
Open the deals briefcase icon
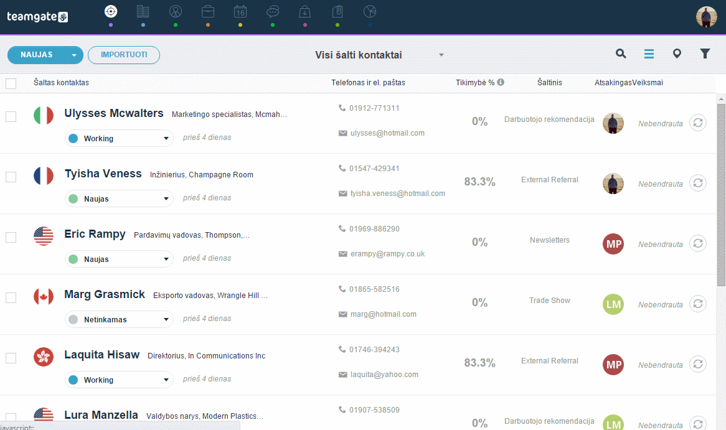click(208, 12)
